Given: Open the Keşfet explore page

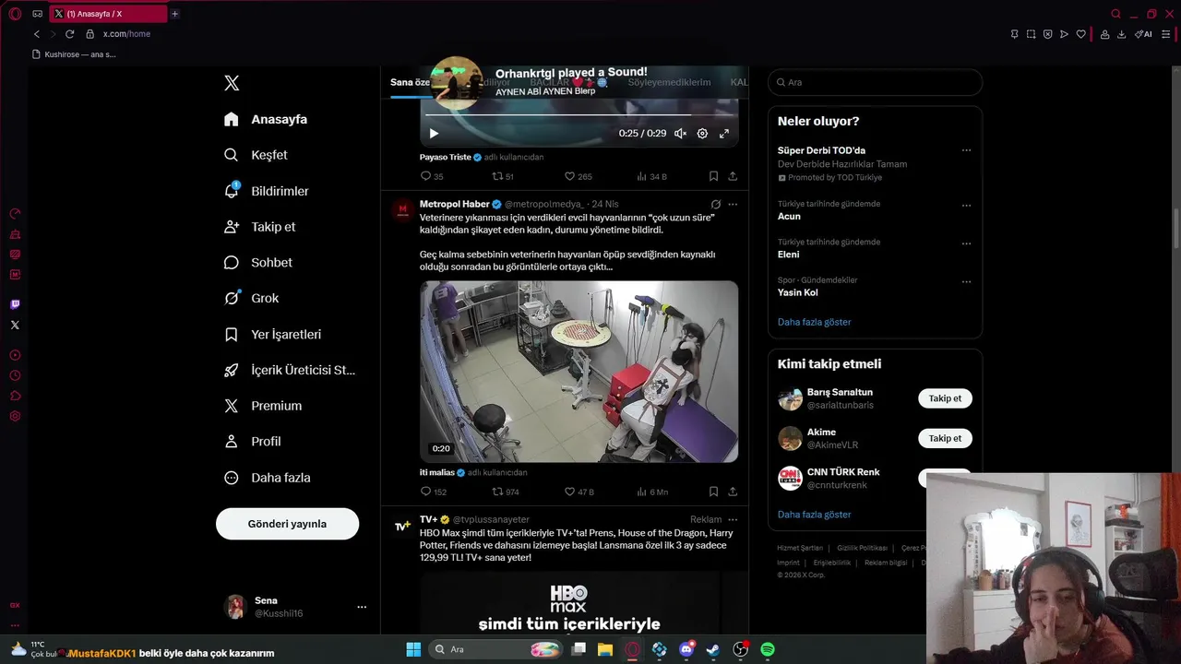Looking at the screenshot, I should 256,155.
